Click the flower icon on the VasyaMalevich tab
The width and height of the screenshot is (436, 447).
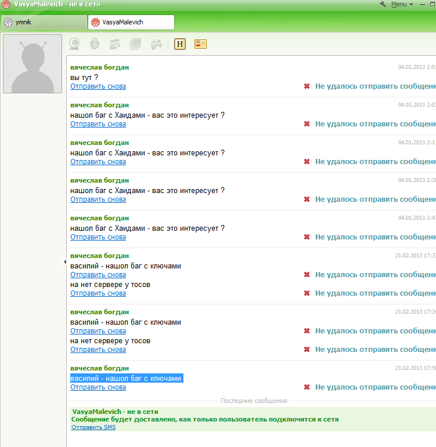pyautogui.click(x=95, y=22)
